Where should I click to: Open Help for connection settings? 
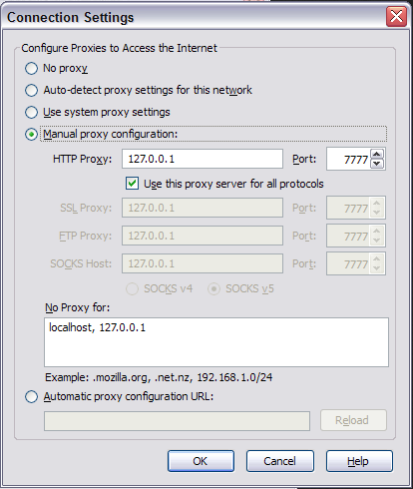click(x=359, y=461)
